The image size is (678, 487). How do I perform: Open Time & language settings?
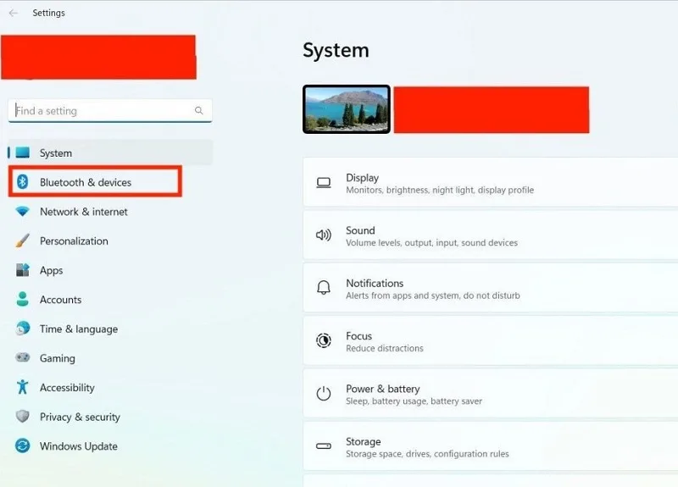pos(110,329)
